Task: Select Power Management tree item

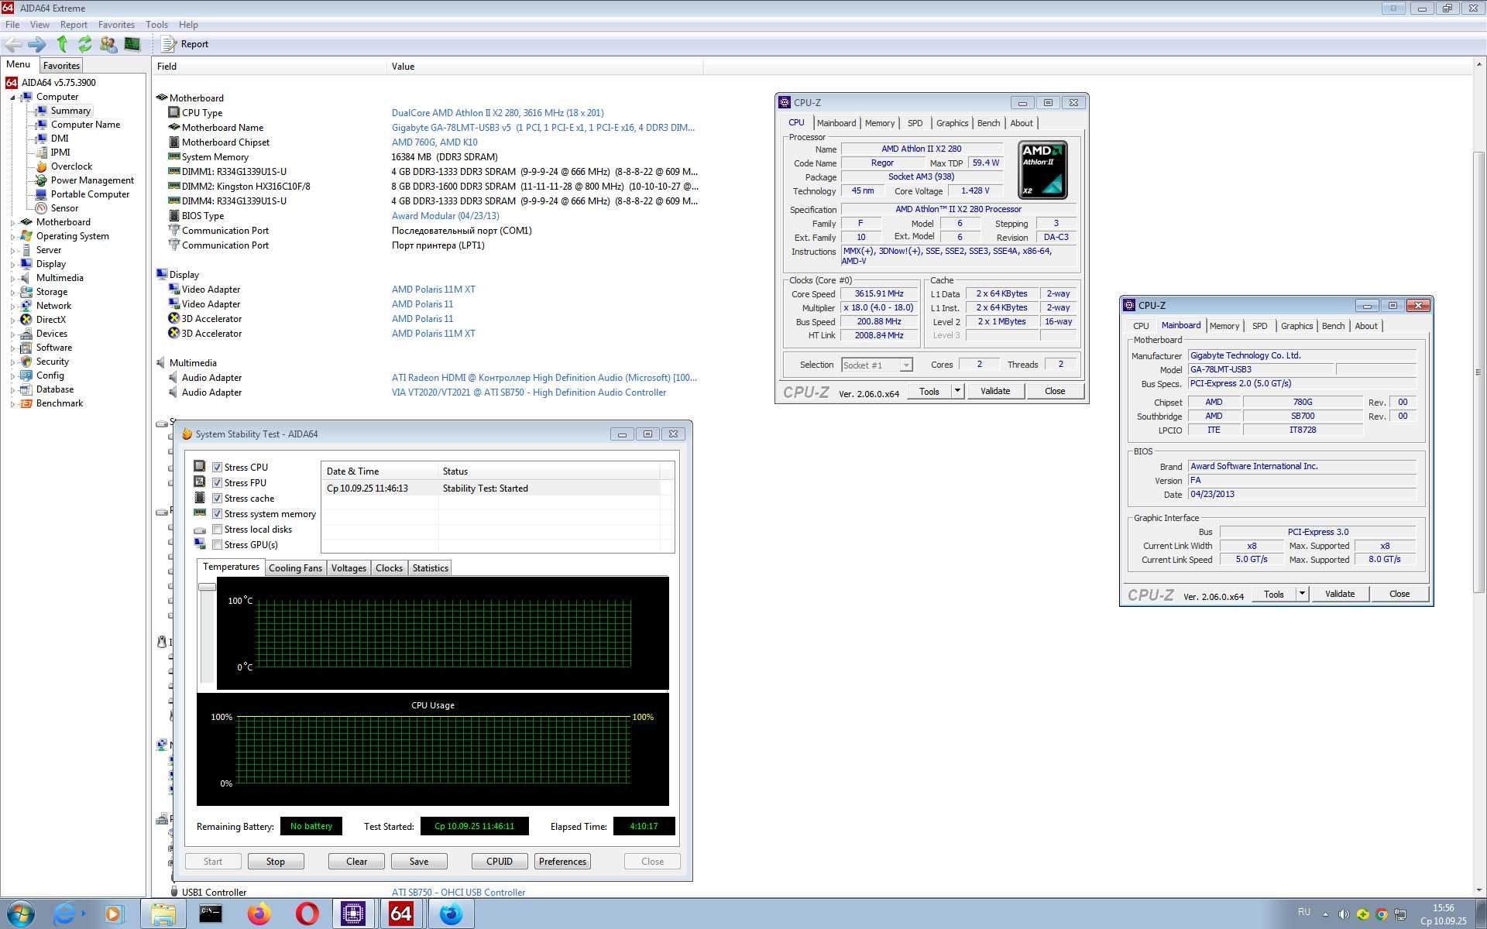Action: point(92,180)
